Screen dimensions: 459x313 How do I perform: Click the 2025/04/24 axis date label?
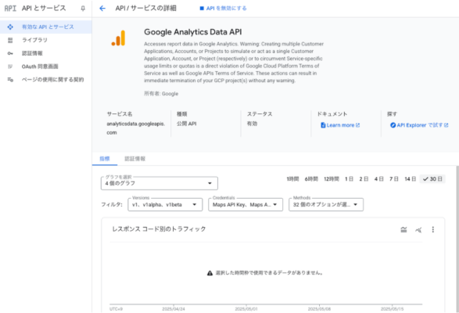click(174, 309)
